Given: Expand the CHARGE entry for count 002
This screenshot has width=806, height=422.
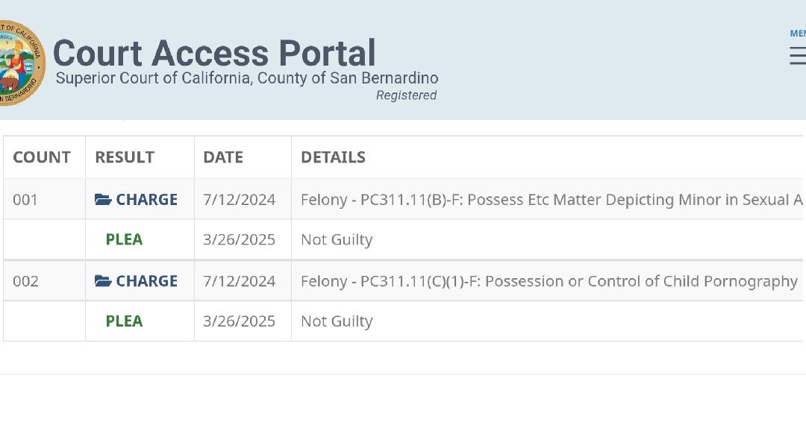Looking at the screenshot, I should [x=146, y=281].
